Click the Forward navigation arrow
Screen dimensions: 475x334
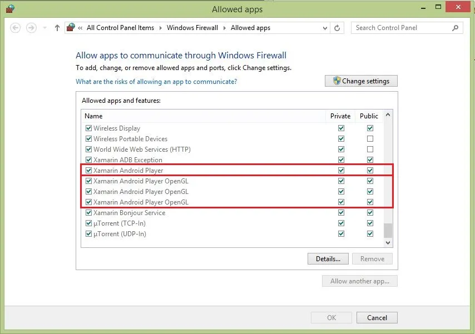click(31, 28)
